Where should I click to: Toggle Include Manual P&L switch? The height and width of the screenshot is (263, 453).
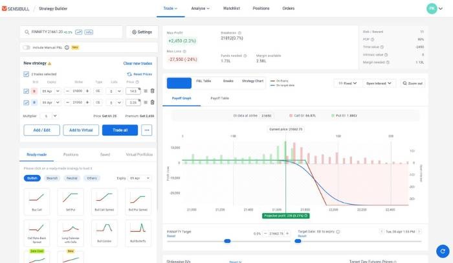click(x=27, y=47)
